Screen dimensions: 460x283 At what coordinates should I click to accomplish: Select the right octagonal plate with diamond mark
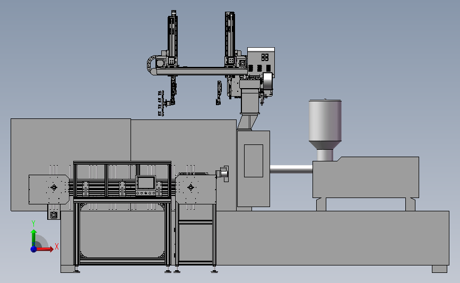click(x=196, y=190)
